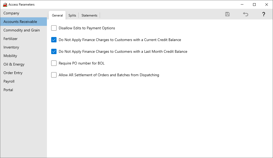Click the Save disk icon

tap(227, 14)
